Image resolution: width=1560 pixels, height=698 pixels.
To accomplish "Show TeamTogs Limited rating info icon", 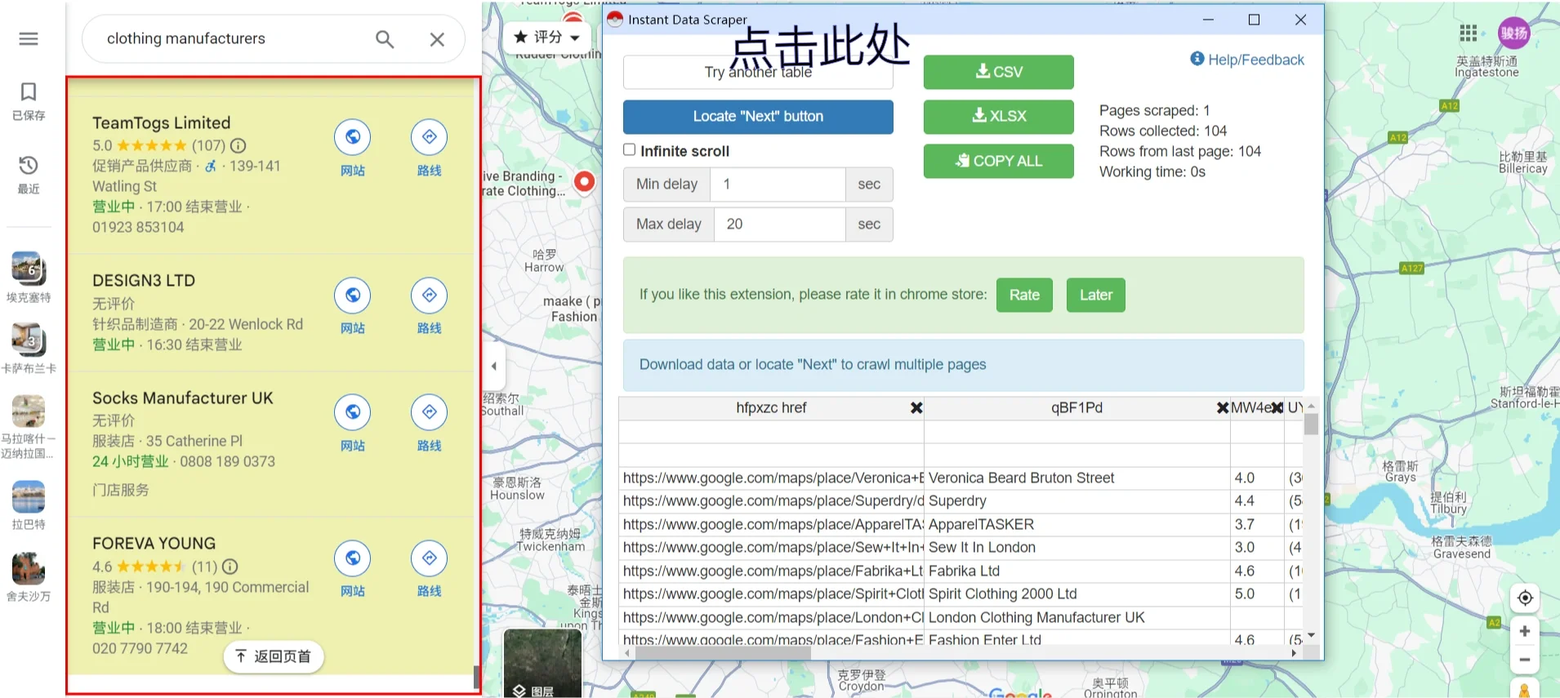I will [x=238, y=145].
